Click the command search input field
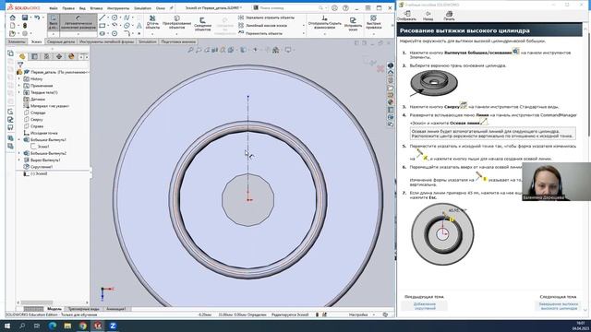The width and height of the screenshot is (591, 332). (x=288, y=8)
